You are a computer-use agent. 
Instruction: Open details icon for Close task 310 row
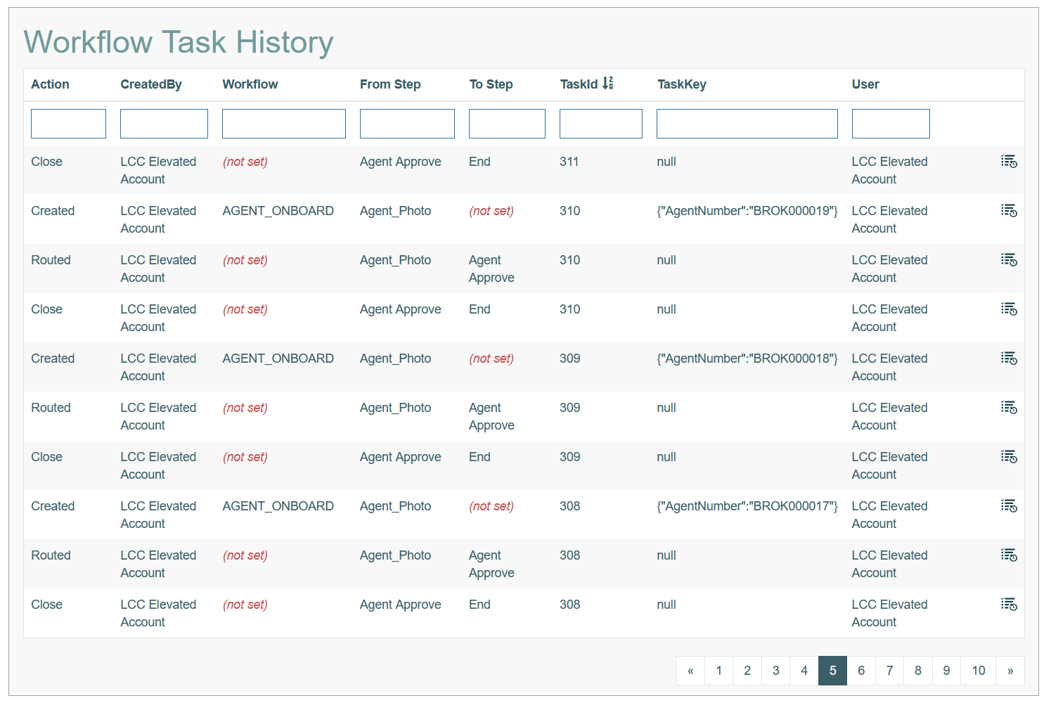1009,309
